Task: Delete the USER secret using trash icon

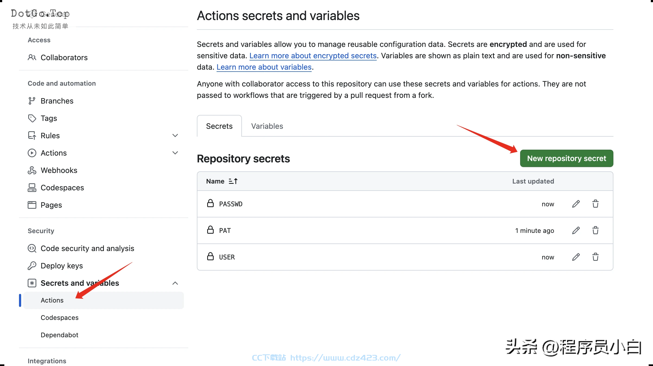Action: click(596, 257)
